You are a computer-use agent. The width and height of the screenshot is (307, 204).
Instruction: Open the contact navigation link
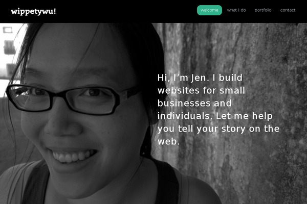288,10
